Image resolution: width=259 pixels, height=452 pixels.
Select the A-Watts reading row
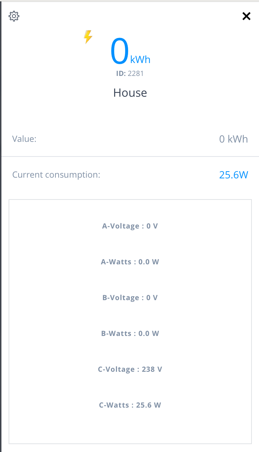(130, 262)
